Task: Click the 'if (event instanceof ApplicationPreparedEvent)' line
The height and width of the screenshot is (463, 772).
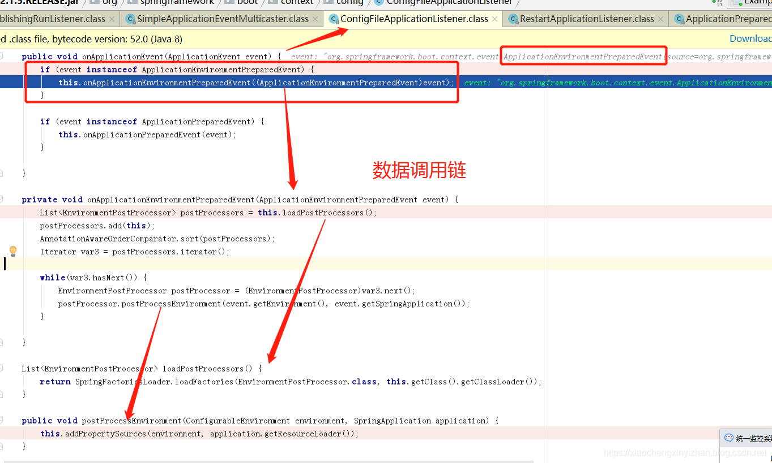Action: [152, 122]
